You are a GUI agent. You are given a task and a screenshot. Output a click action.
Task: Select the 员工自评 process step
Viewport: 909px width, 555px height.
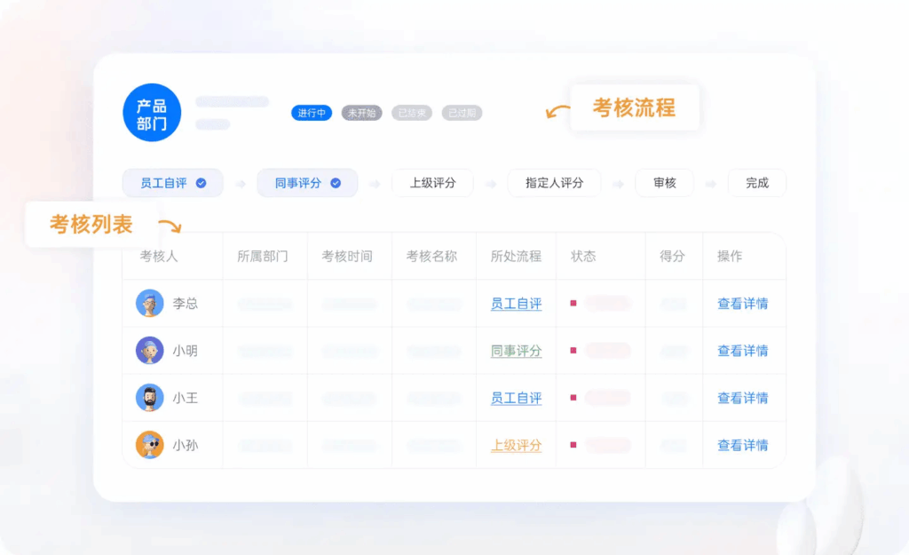click(x=173, y=183)
